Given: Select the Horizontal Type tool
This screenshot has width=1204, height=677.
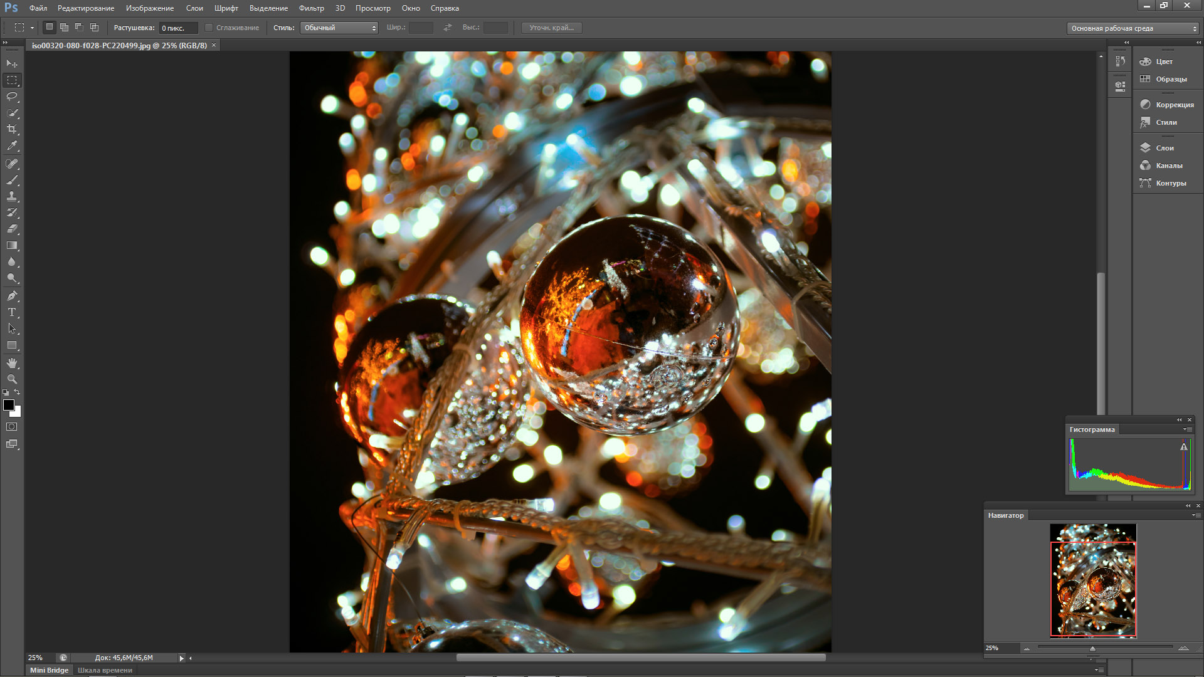Looking at the screenshot, I should tap(12, 312).
